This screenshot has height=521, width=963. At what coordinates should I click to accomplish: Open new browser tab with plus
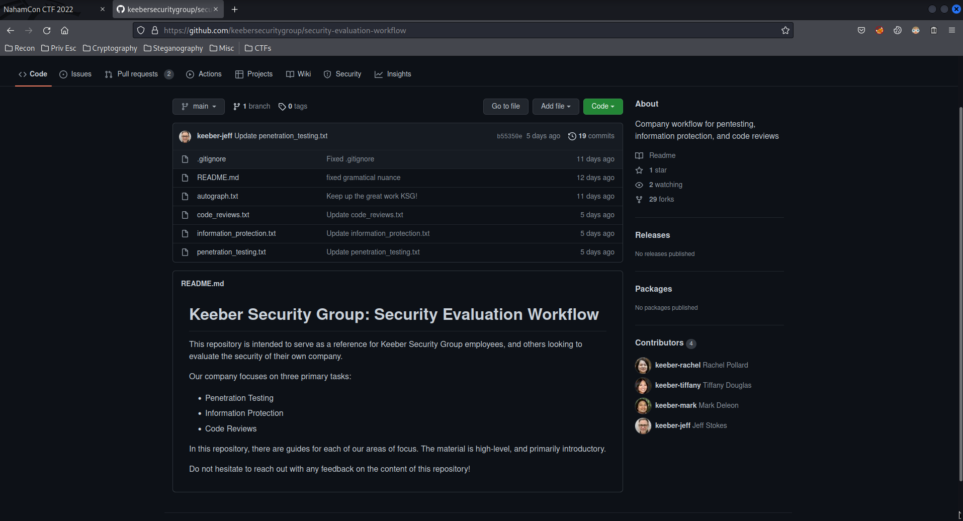pos(235,9)
